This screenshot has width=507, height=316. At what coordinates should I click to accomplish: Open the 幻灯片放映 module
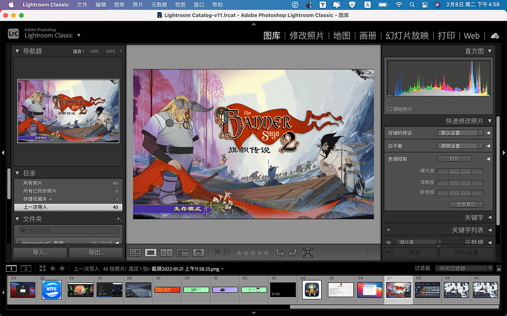coord(407,36)
